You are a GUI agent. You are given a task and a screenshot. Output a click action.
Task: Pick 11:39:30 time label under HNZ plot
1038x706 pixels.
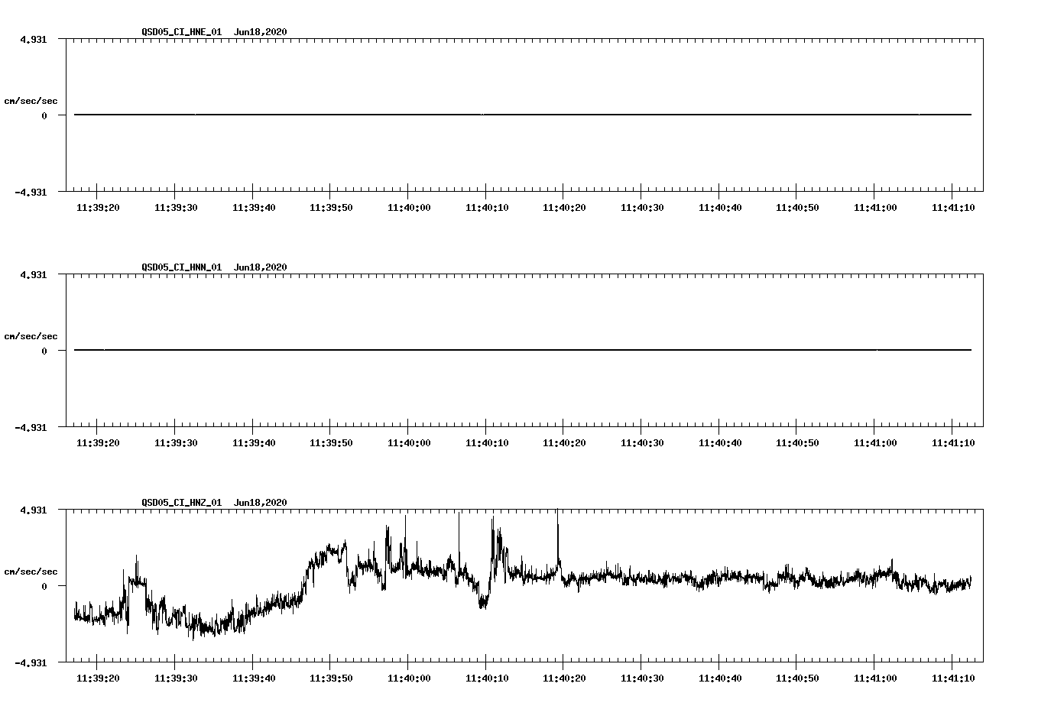pyautogui.click(x=176, y=678)
